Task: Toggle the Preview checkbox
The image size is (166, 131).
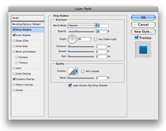Action: coord(137,38)
